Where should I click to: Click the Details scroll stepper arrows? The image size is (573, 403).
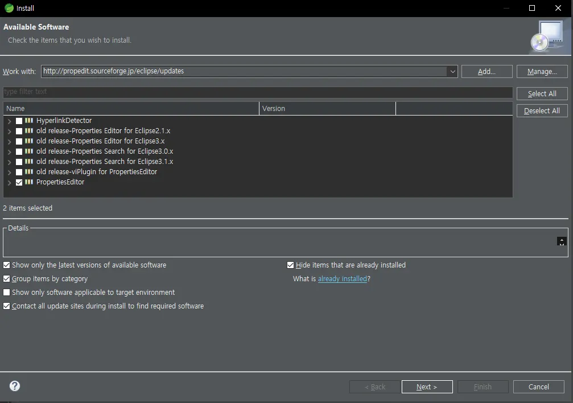pos(562,241)
